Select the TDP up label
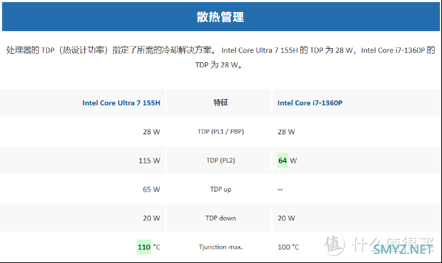442x263 pixels. pyautogui.click(x=221, y=189)
